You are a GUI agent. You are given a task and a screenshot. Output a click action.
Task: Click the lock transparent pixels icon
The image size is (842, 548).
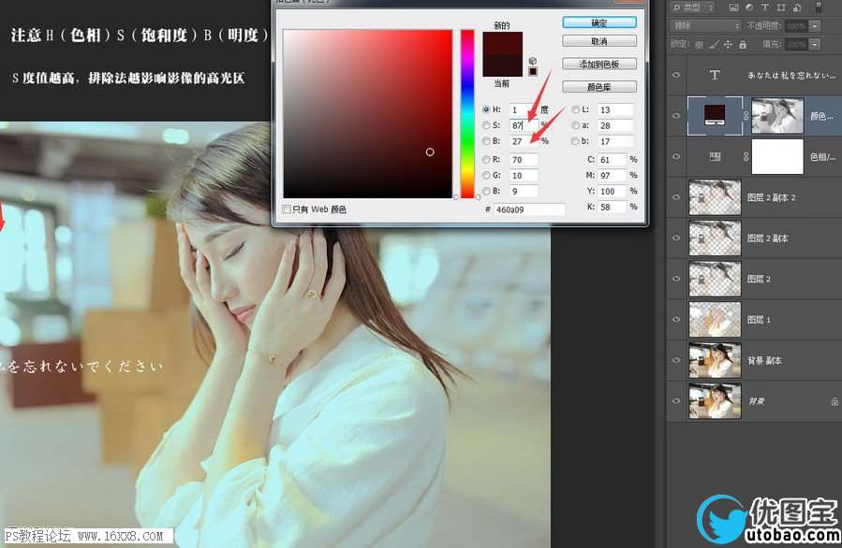point(699,44)
